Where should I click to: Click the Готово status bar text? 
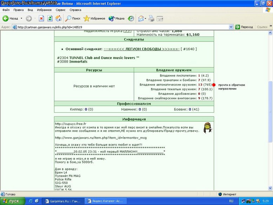click(x=11, y=194)
